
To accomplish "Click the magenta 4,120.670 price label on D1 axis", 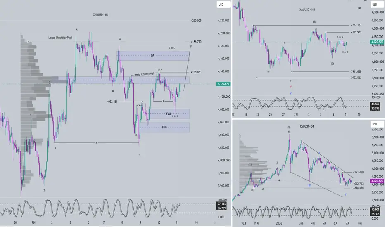I will [377, 181].
